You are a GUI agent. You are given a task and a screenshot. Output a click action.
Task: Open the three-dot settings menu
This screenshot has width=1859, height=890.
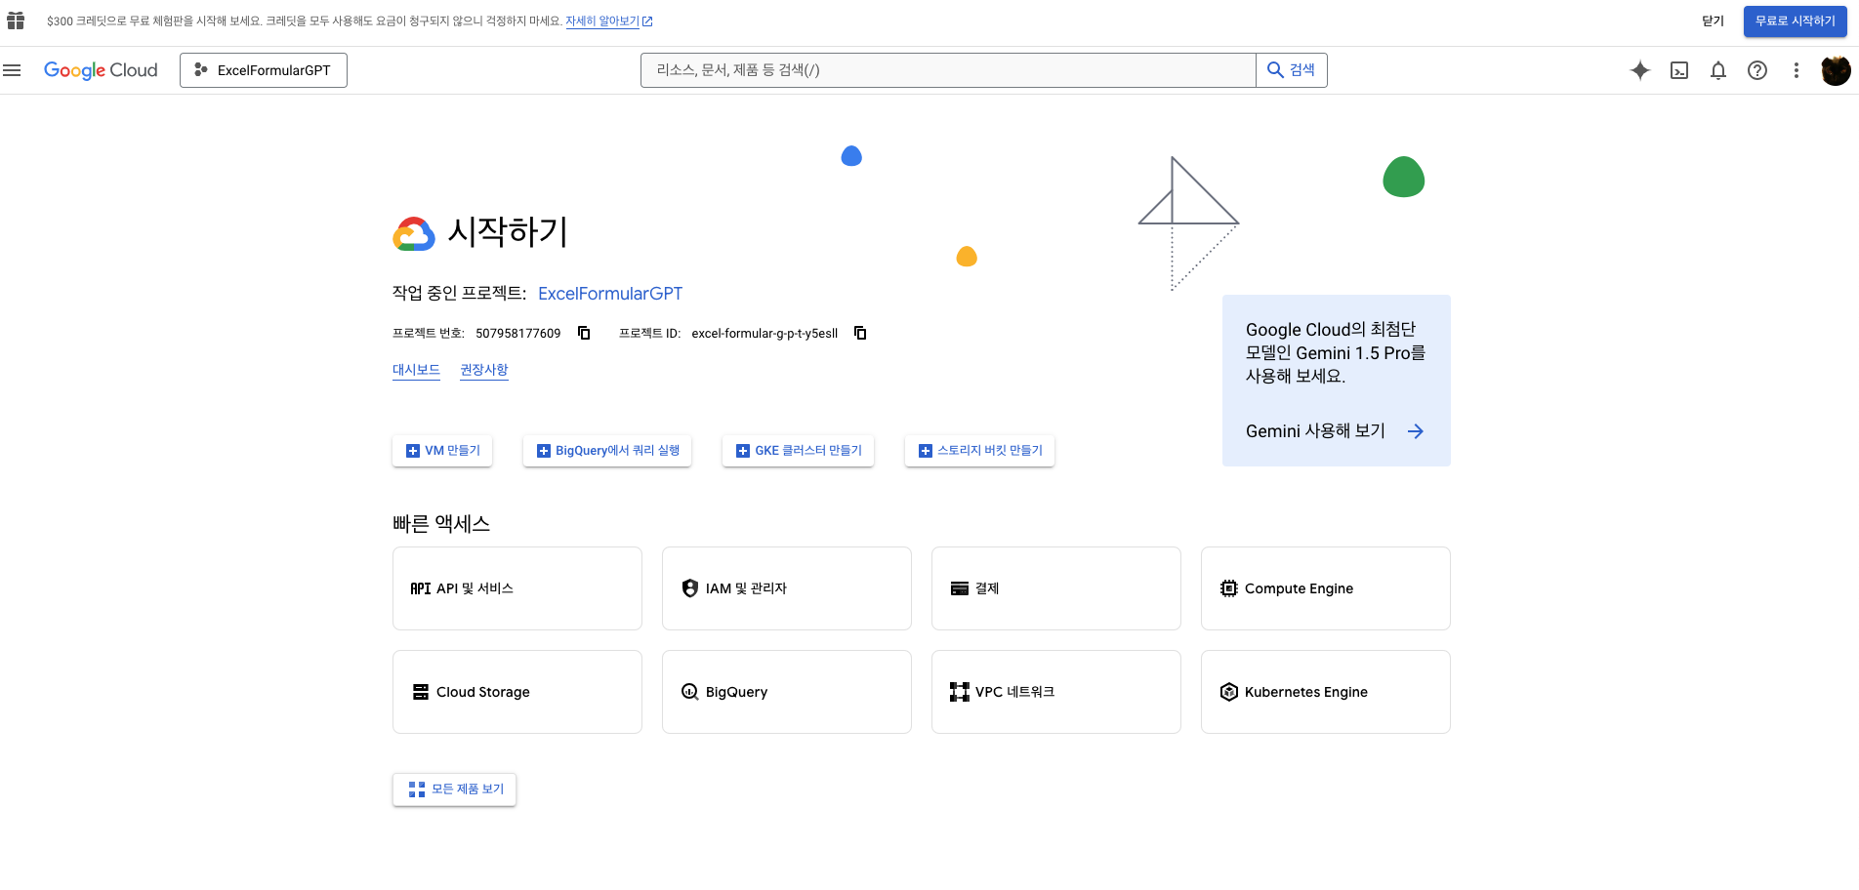1797,70
